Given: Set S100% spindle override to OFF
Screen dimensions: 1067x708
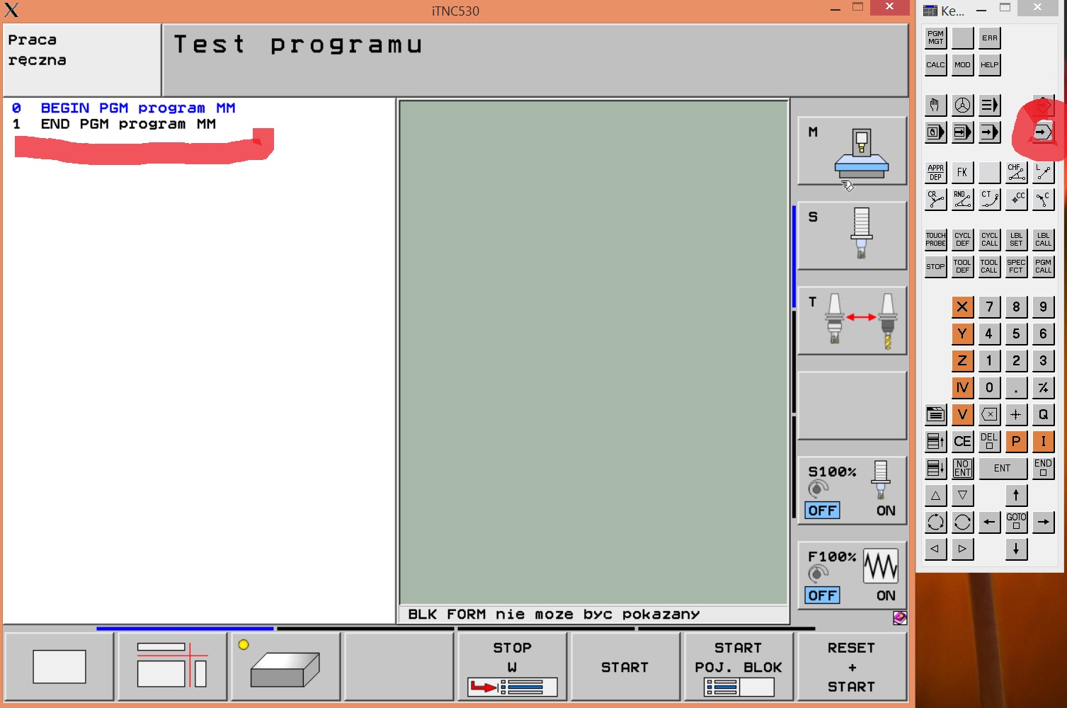Looking at the screenshot, I should click(823, 510).
